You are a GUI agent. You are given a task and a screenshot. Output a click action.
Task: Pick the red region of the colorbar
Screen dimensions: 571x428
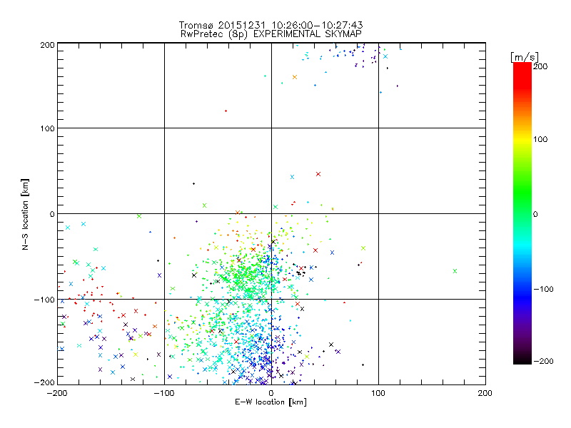coord(522,76)
